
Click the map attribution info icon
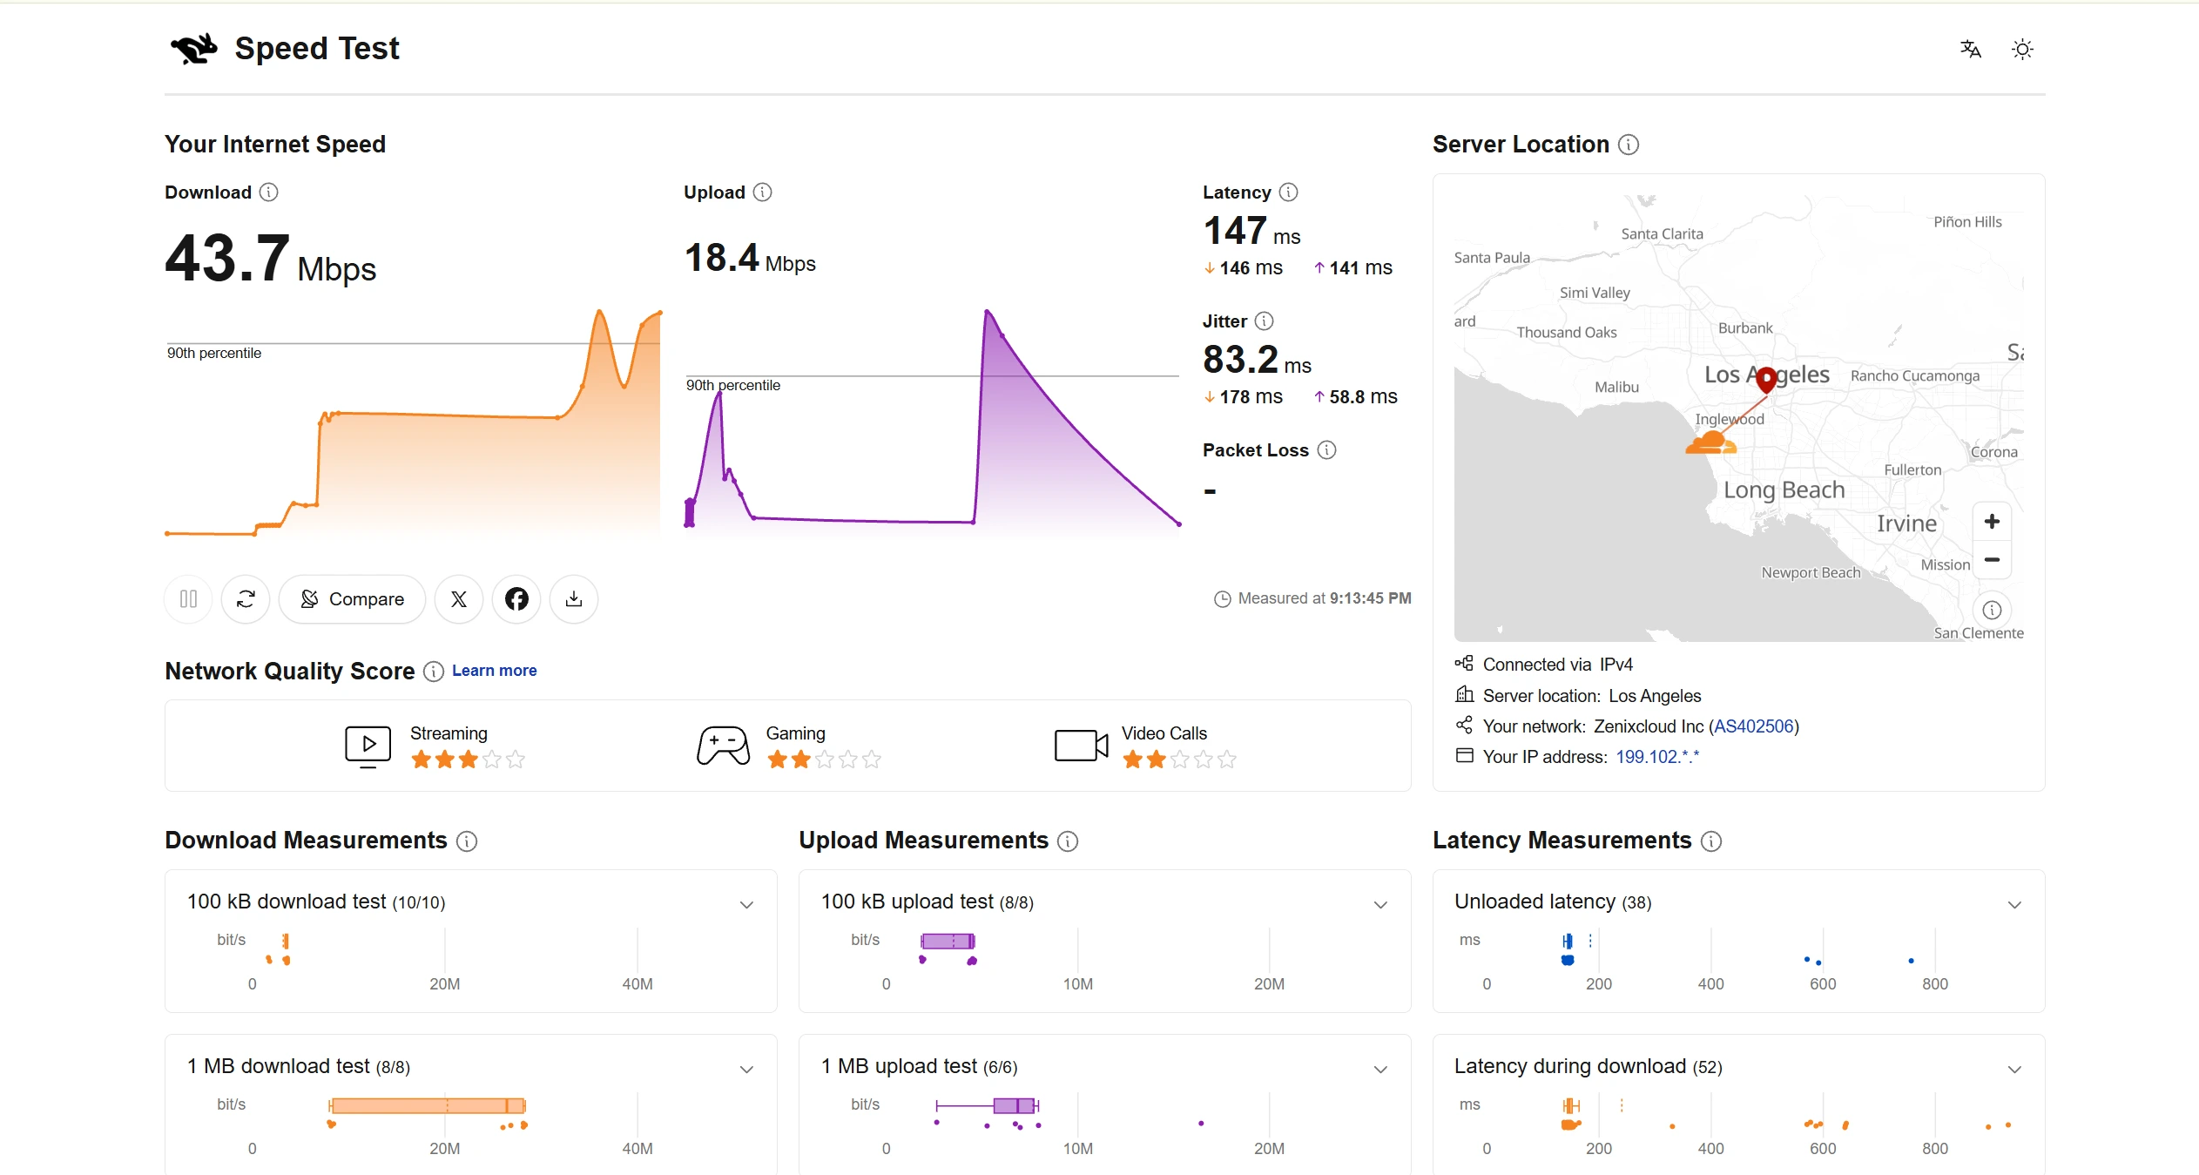pos(1992,610)
